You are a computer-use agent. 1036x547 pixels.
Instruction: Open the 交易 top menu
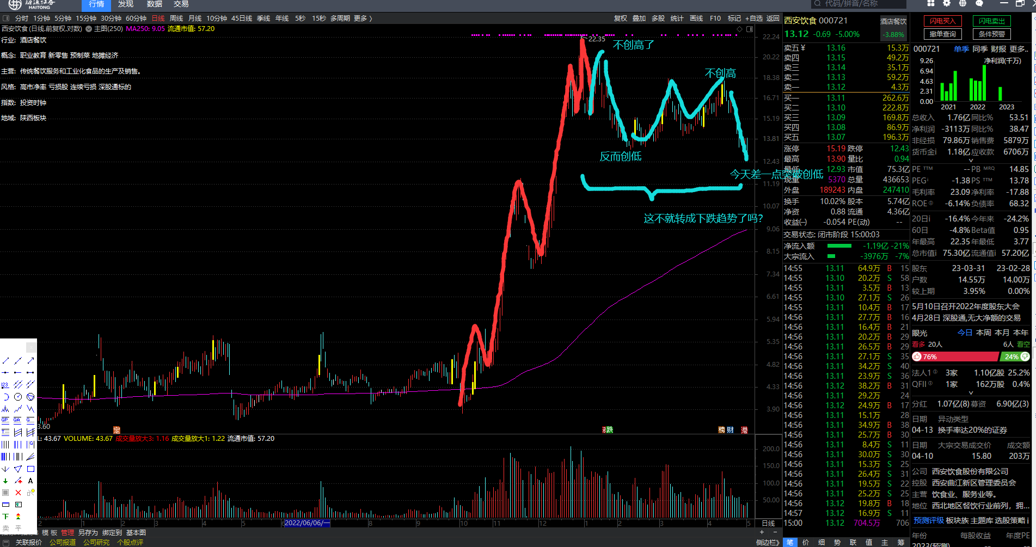tap(181, 4)
